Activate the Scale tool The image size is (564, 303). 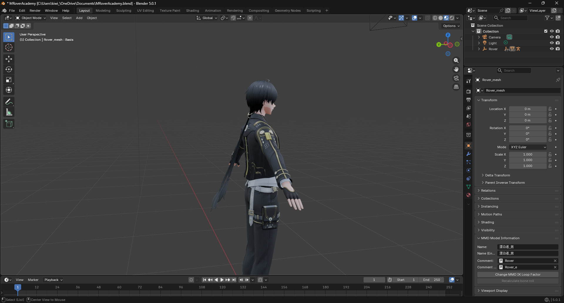click(x=9, y=80)
